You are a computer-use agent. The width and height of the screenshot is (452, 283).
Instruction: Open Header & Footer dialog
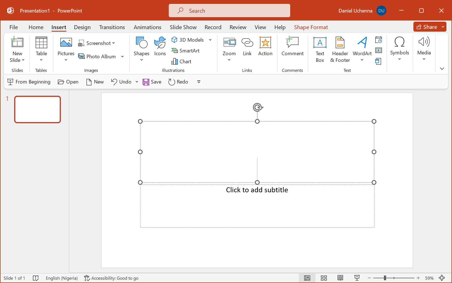[340, 50]
